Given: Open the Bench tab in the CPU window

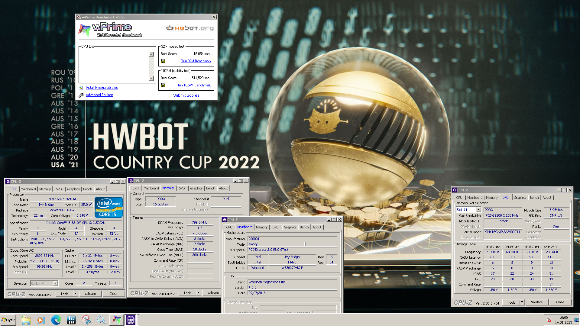Looking at the screenshot, I should coord(88,189).
